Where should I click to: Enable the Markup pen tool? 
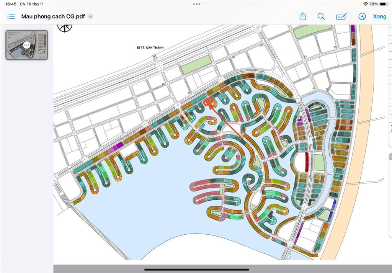tap(362, 16)
